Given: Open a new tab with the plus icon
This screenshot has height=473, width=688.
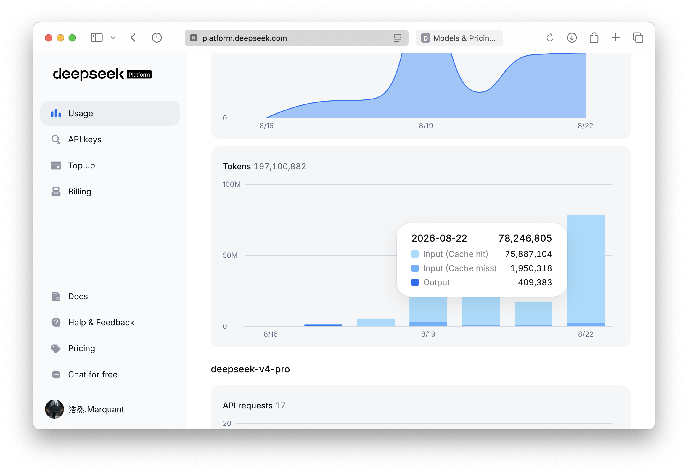Looking at the screenshot, I should [x=615, y=38].
